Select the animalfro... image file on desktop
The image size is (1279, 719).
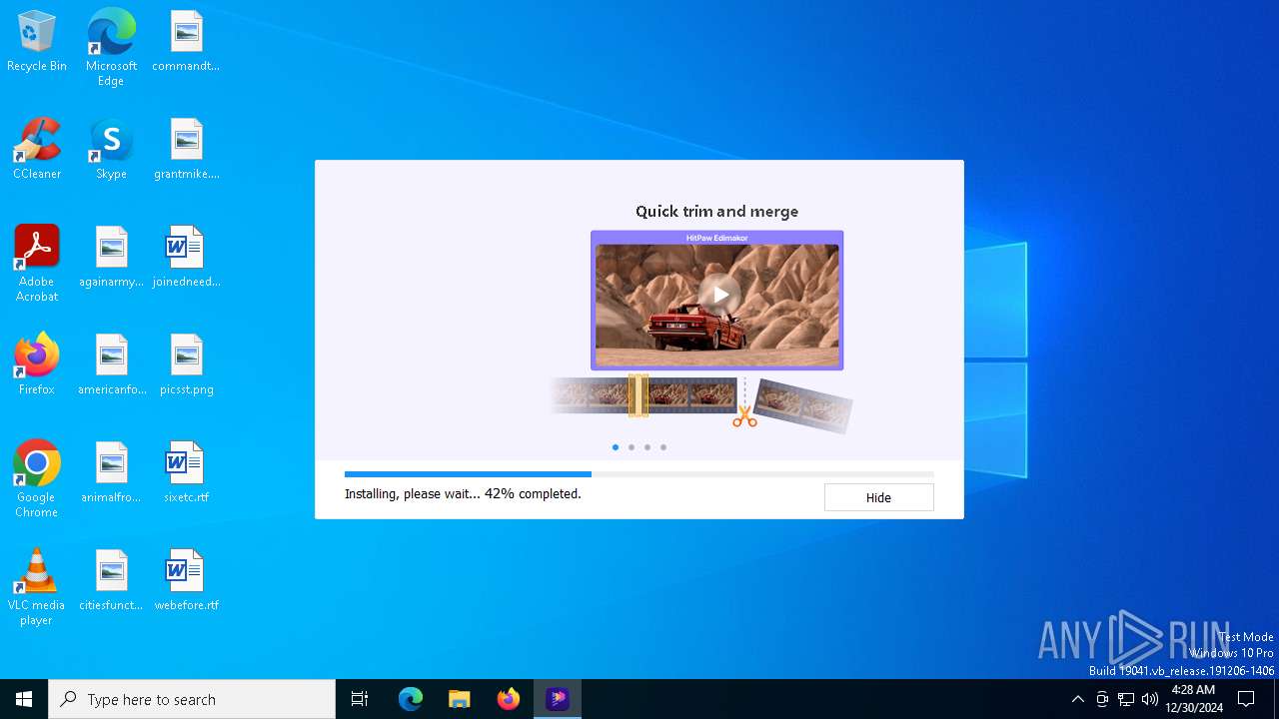tap(111, 473)
